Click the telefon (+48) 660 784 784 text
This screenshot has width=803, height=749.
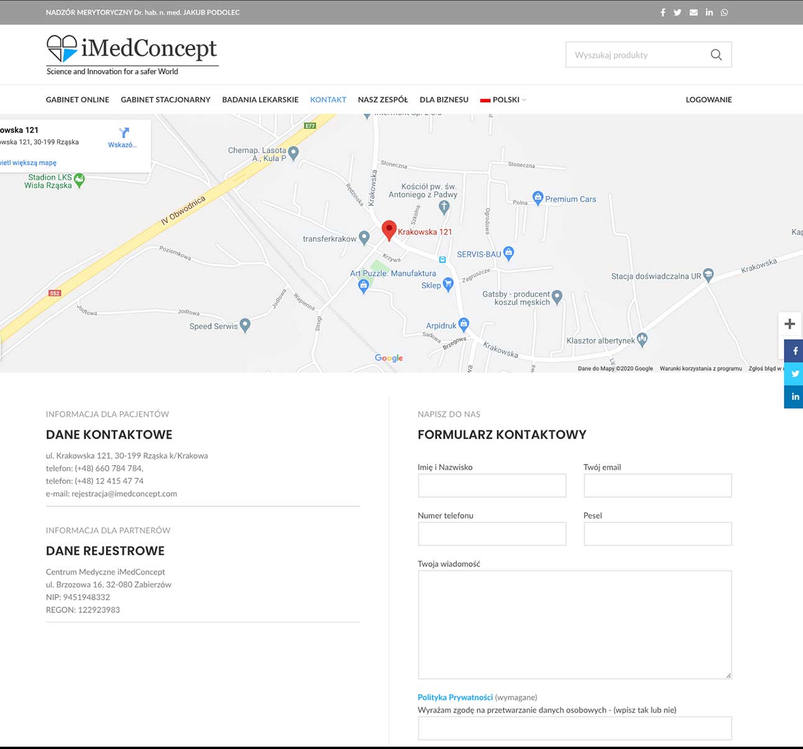point(94,468)
